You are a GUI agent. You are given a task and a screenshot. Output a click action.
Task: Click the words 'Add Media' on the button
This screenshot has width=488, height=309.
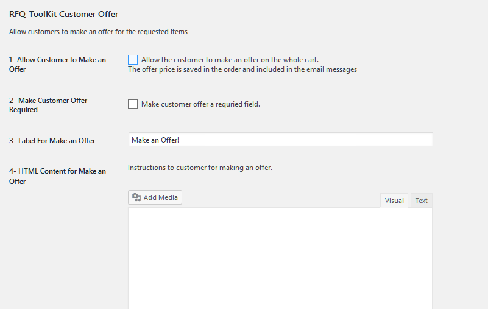[161, 197]
